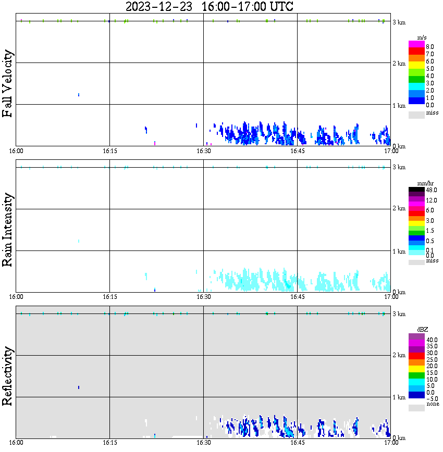Screen dimensions: 443x452
Task: Select dark blue swatch in Reflectivity legend
Action: 416,395
